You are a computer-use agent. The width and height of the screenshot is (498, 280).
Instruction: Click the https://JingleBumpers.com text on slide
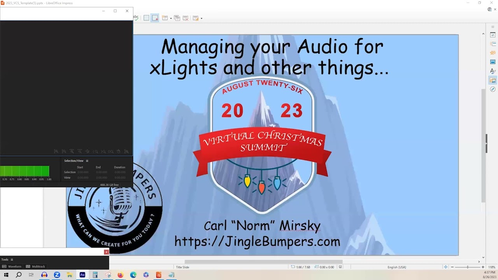(x=257, y=241)
